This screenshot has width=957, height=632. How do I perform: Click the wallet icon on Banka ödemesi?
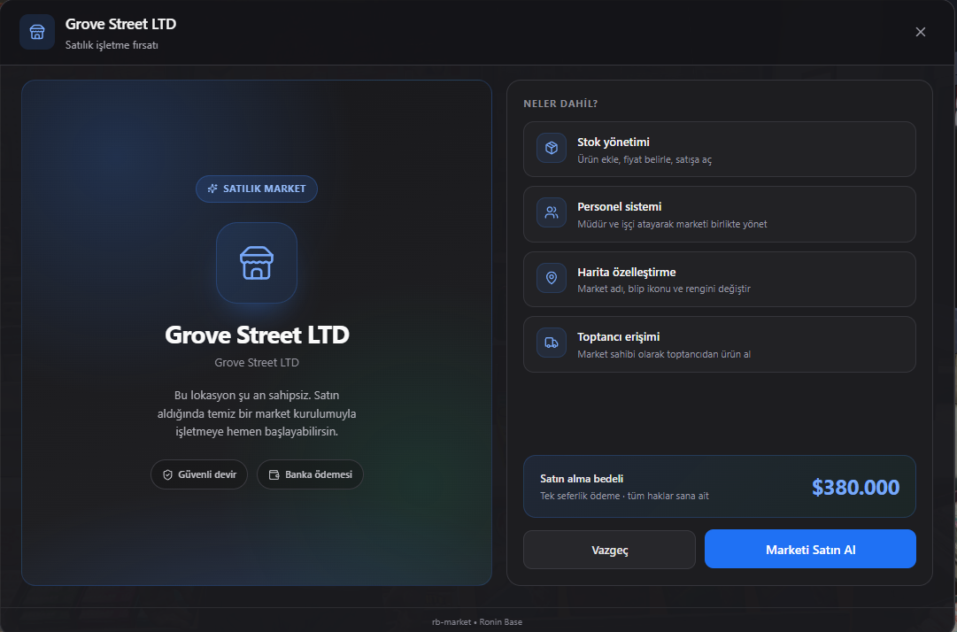click(x=274, y=474)
